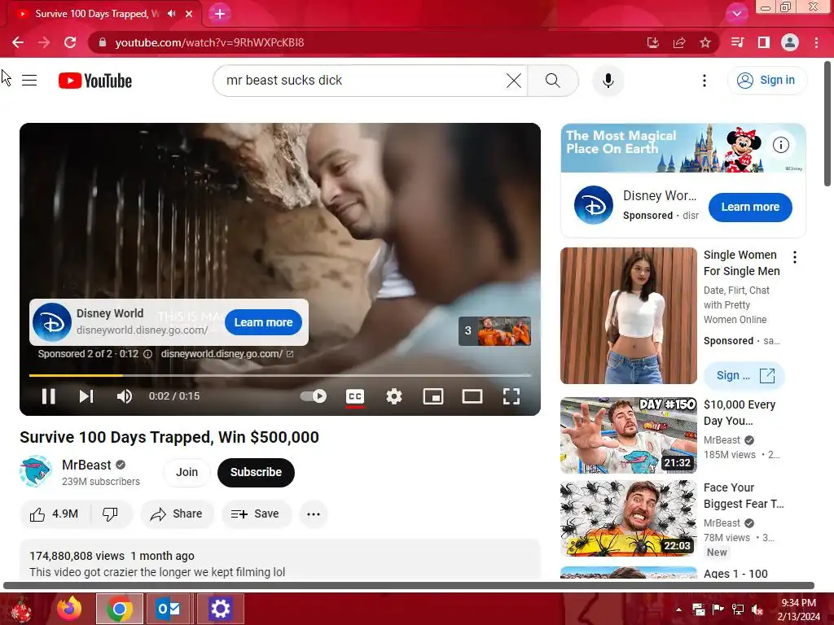Open Chrome three-dot menu

[x=816, y=42]
